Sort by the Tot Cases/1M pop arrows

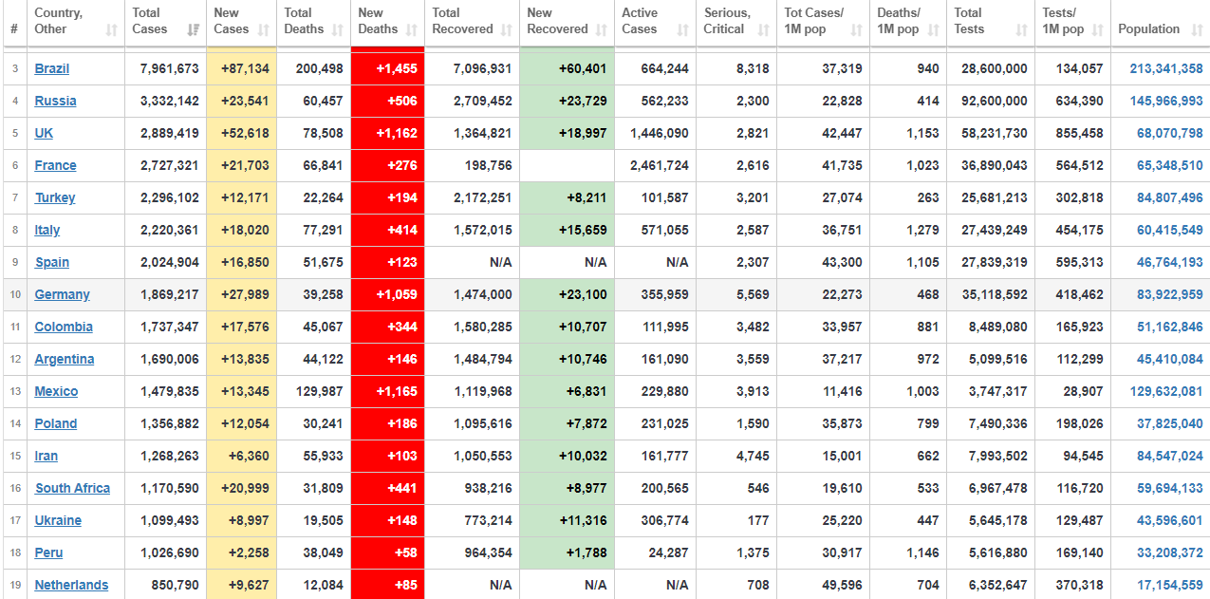point(857,29)
